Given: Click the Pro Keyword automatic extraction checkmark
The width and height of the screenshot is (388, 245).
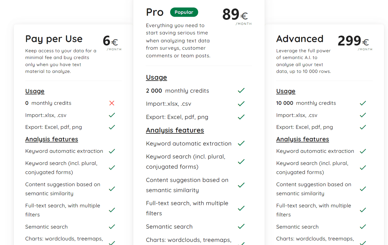Looking at the screenshot, I should point(241,144).
